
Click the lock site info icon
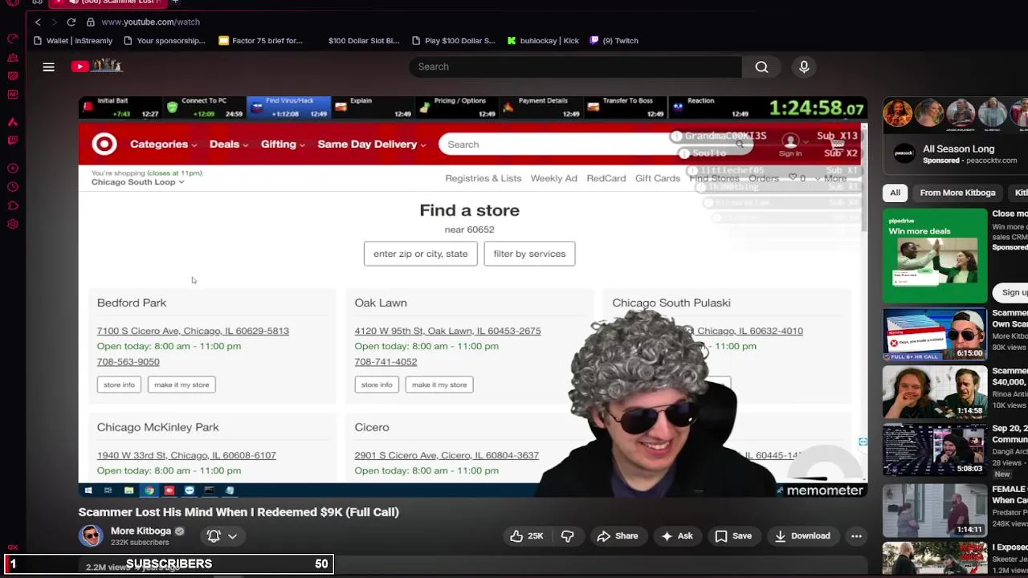point(91,22)
